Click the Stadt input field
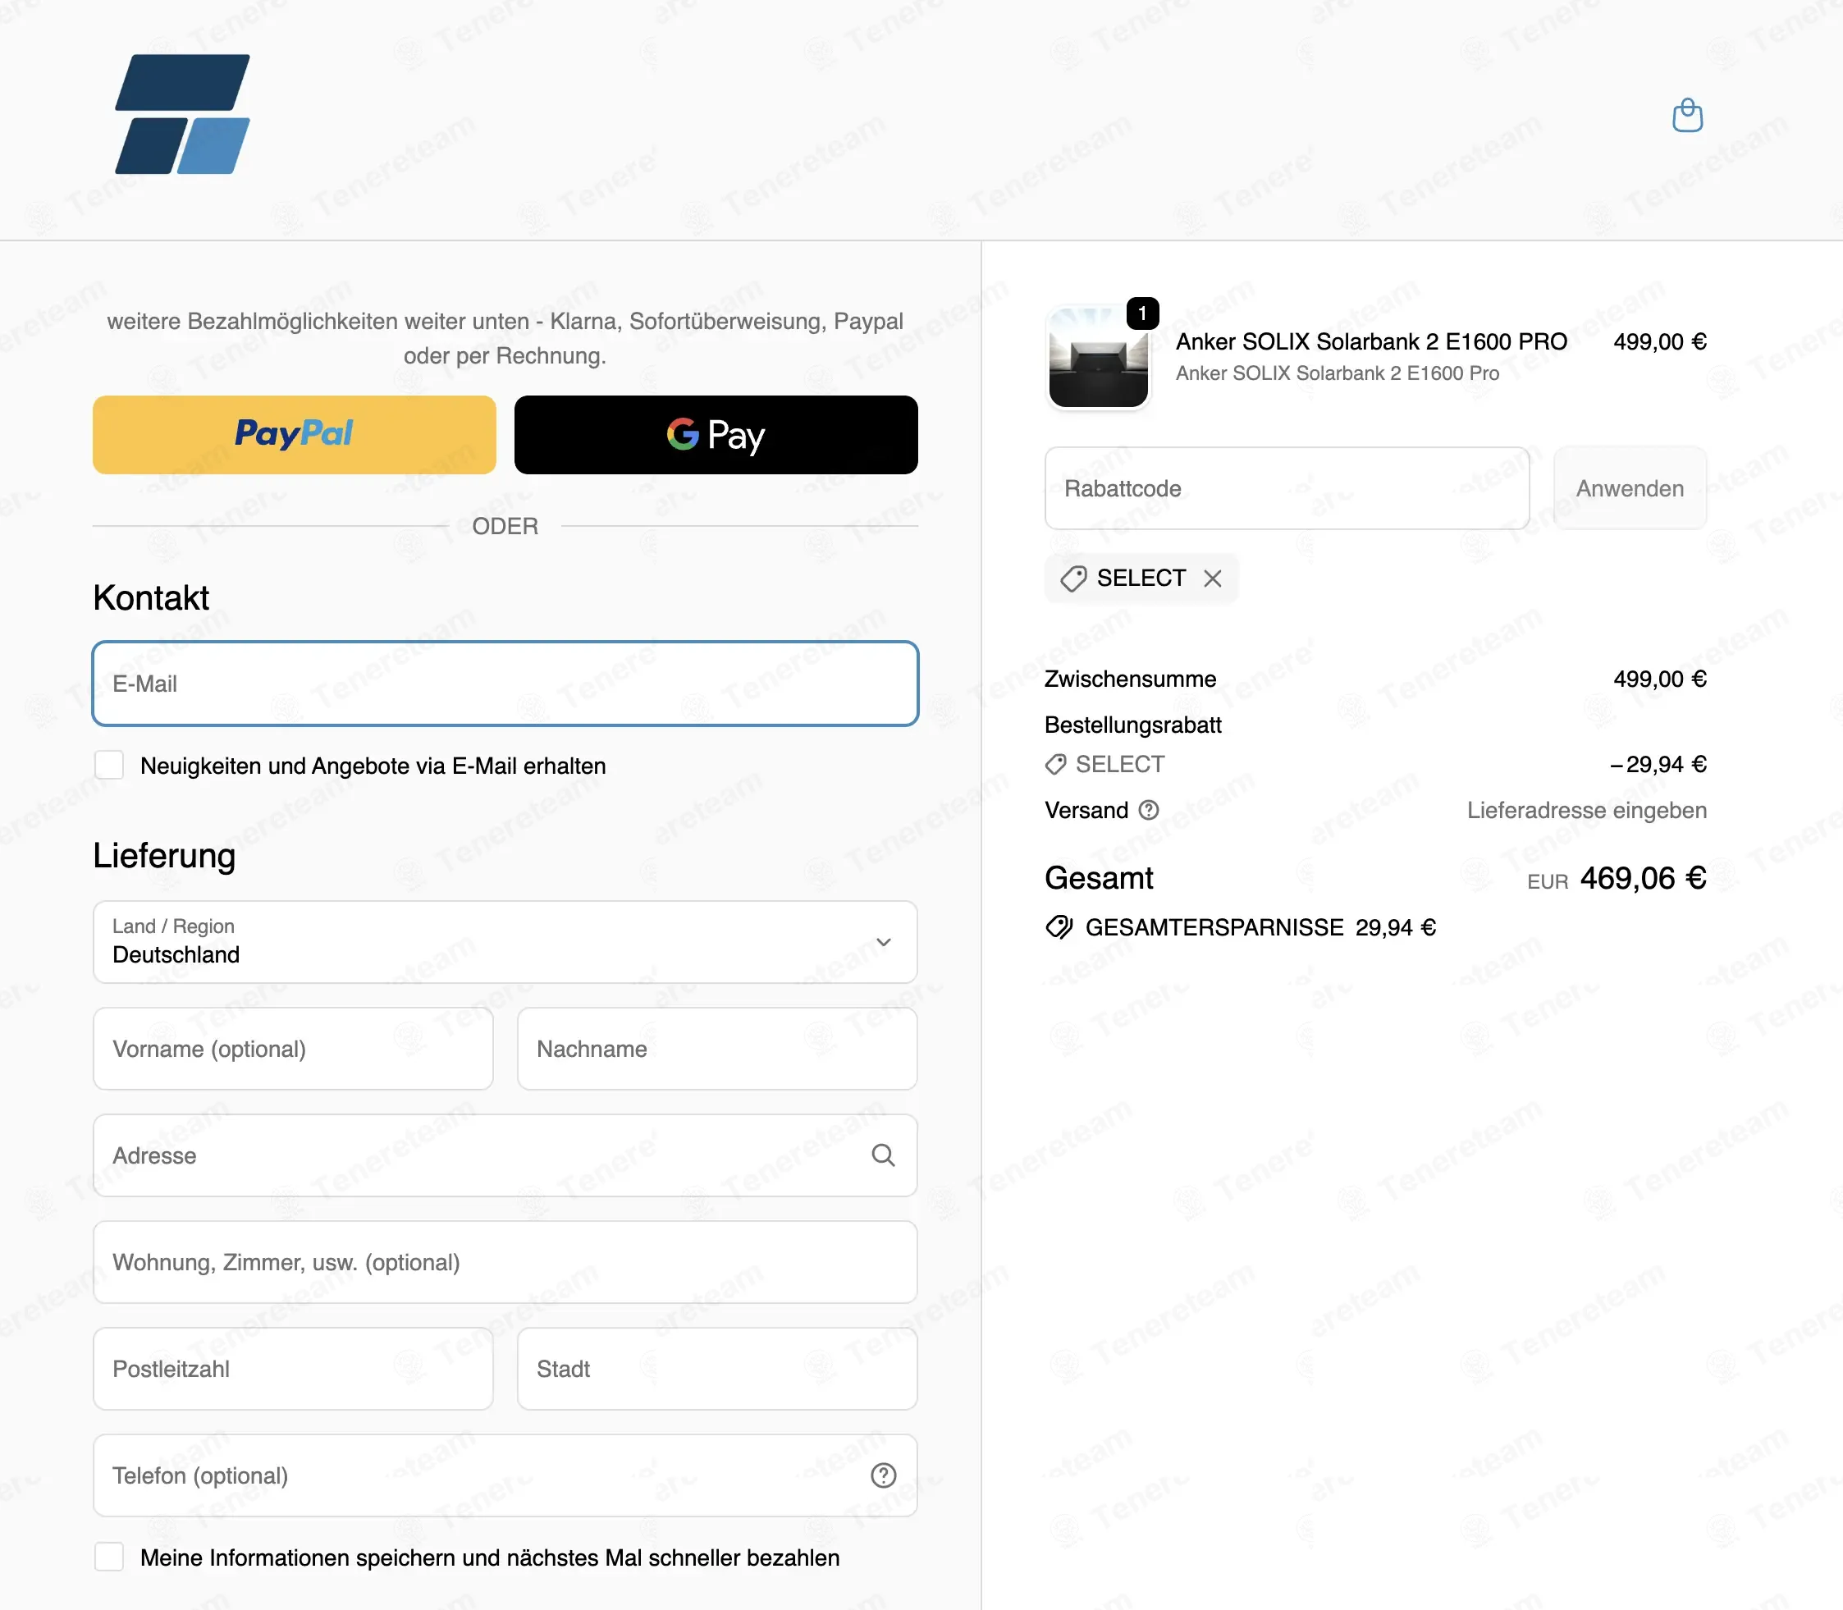Image resolution: width=1843 pixels, height=1610 pixels. 717,1370
